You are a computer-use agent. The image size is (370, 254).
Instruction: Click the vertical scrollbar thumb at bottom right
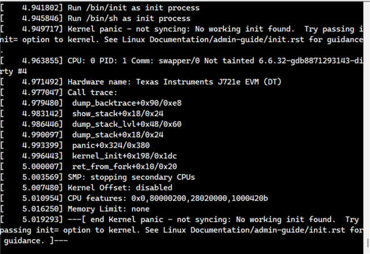[368, 243]
